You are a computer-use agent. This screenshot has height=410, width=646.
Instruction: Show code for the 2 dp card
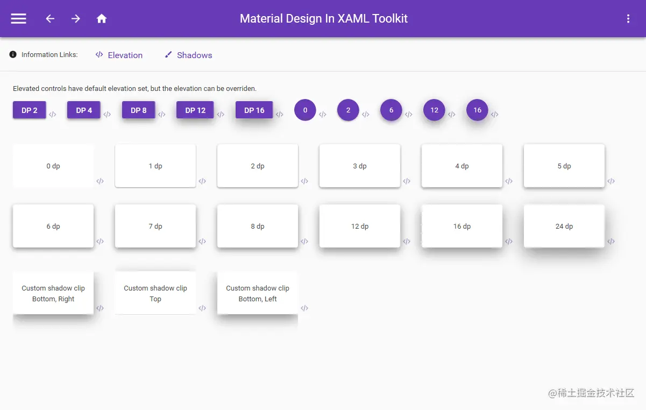click(304, 181)
